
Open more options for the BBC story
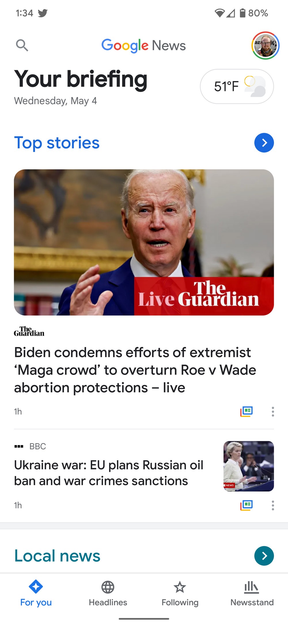(273, 505)
